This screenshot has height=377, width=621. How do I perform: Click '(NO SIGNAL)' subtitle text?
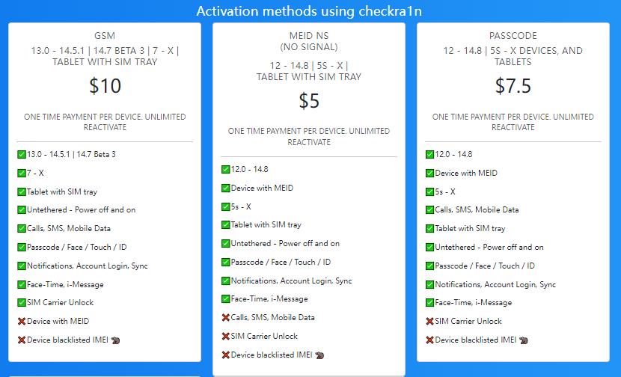[x=309, y=47]
